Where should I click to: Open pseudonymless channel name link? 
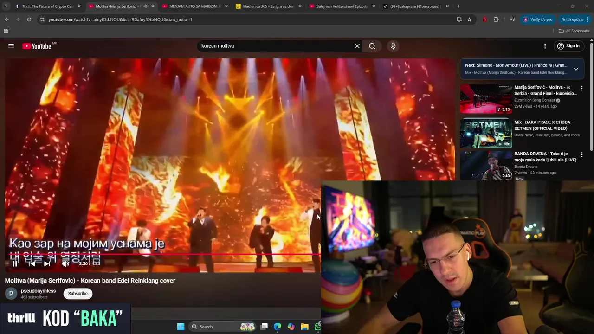pyautogui.click(x=38, y=291)
